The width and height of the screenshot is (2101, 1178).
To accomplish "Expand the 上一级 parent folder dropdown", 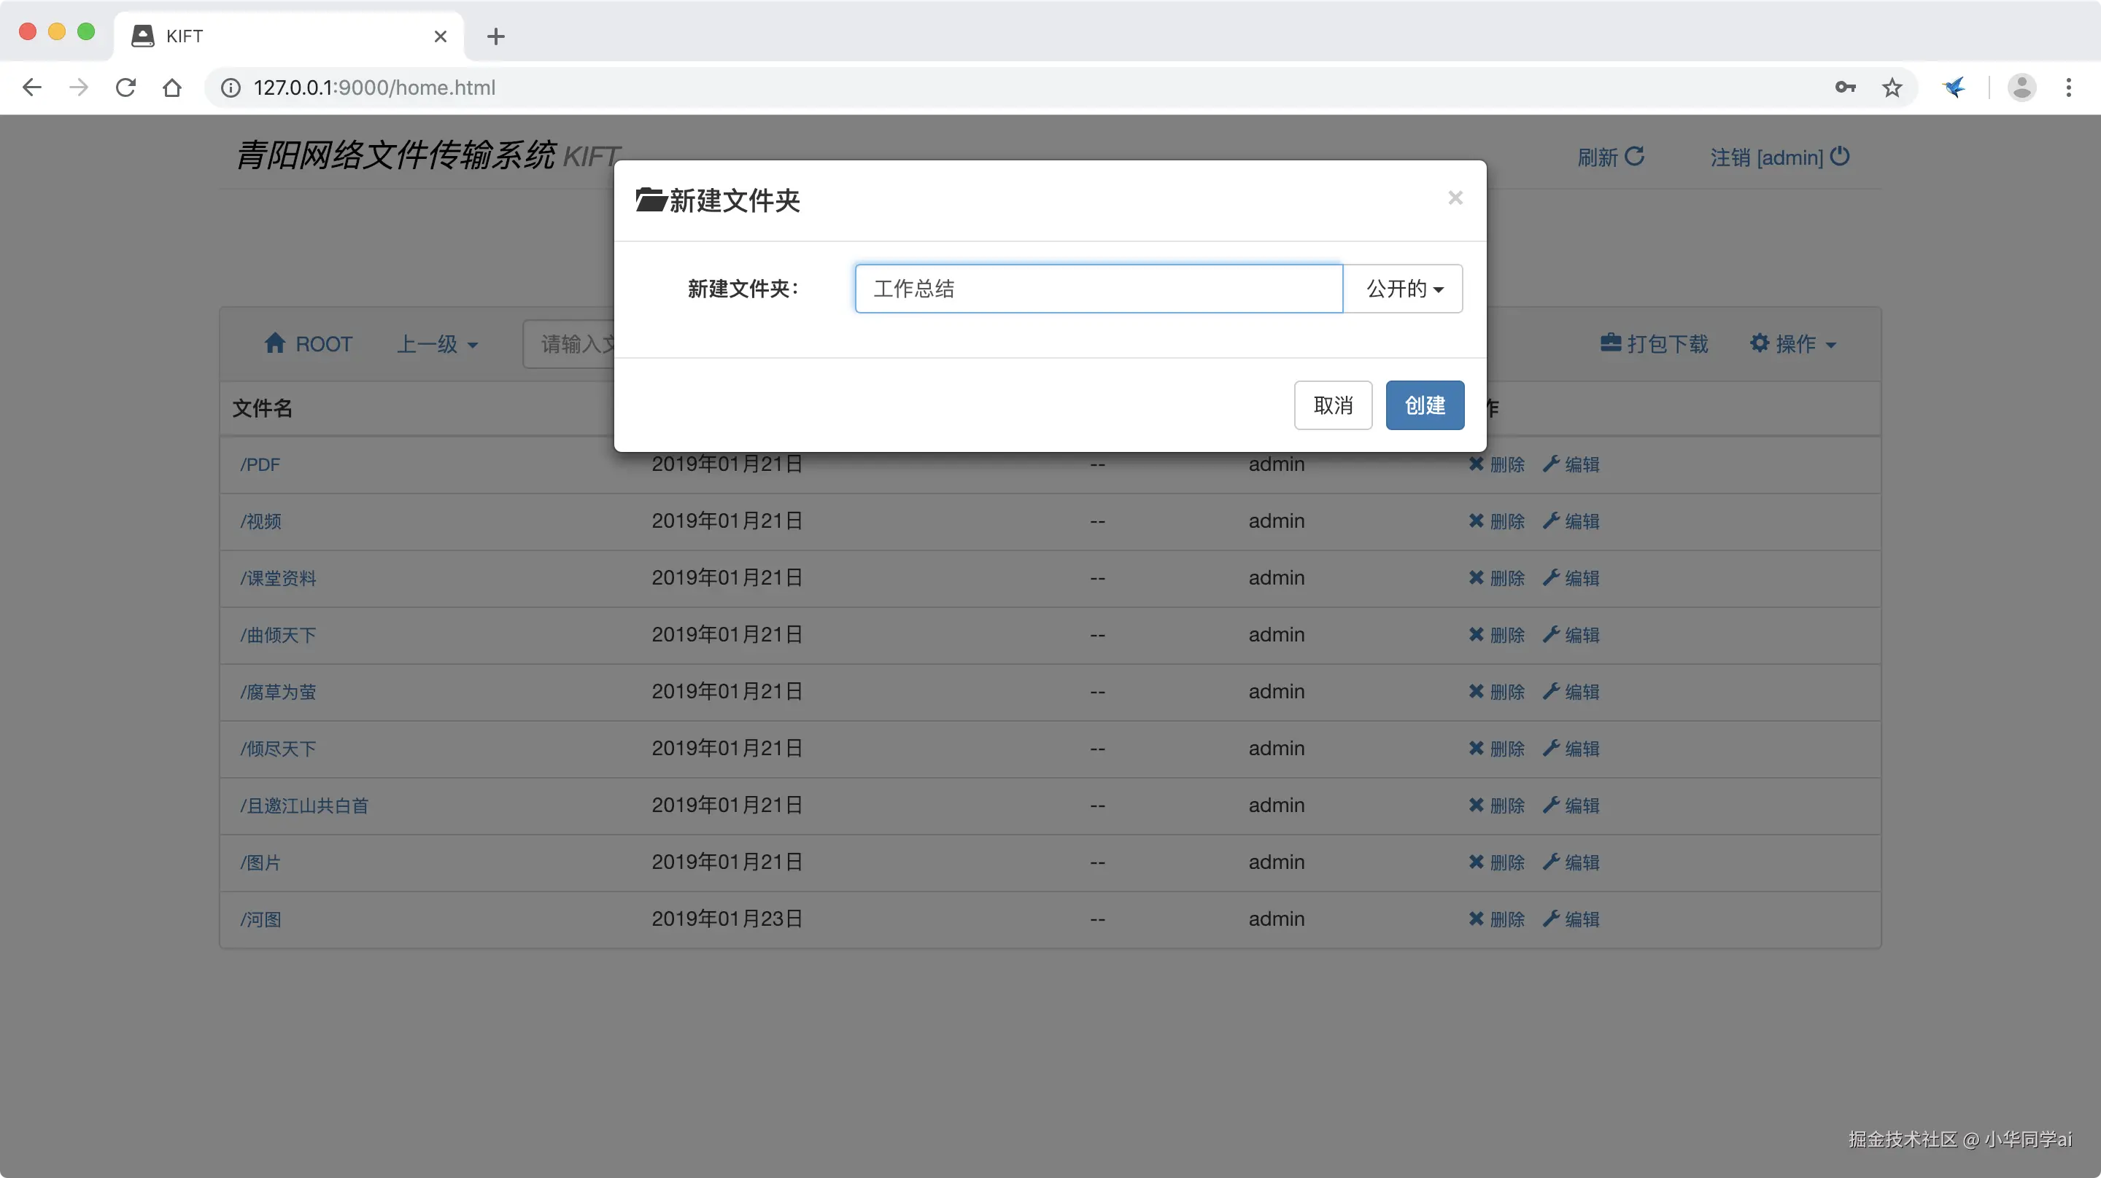I will click(437, 344).
